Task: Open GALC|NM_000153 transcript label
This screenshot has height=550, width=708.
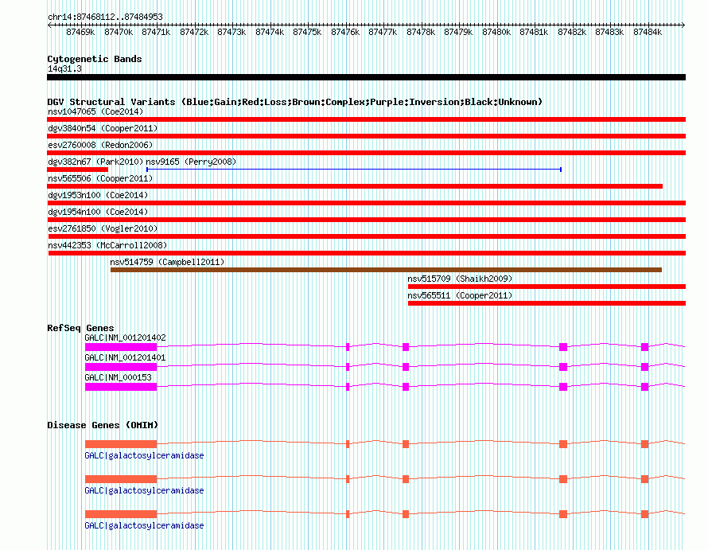Action: (x=118, y=377)
